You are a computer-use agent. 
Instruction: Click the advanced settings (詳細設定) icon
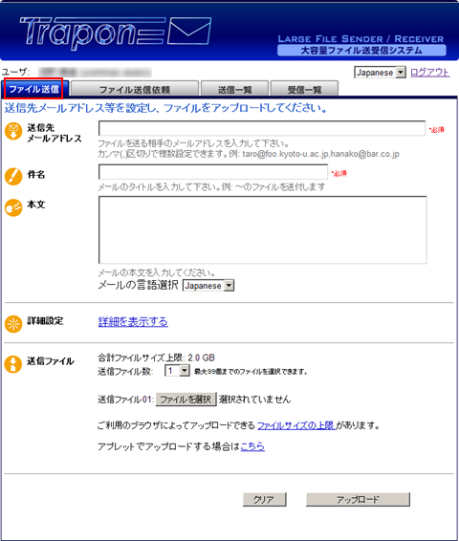[13, 324]
